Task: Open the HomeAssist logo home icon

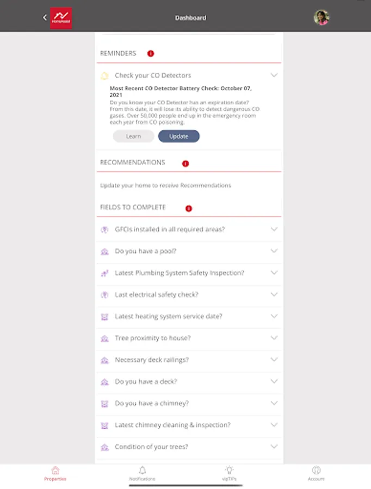Action: click(61, 18)
